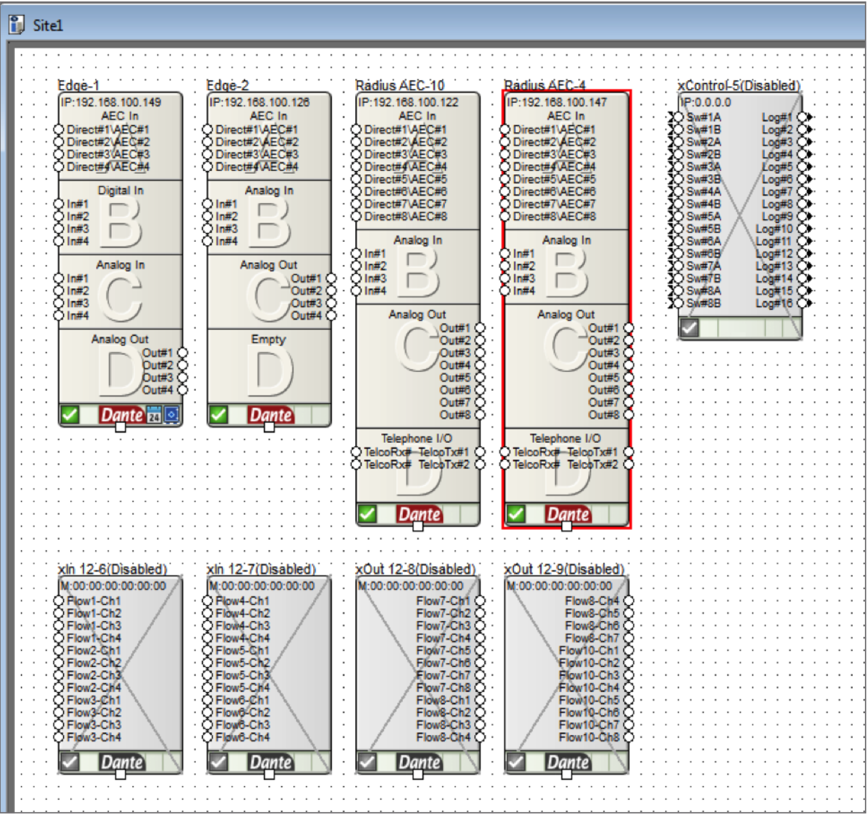Click the Dante logo on xIn 12-7

coord(269,762)
